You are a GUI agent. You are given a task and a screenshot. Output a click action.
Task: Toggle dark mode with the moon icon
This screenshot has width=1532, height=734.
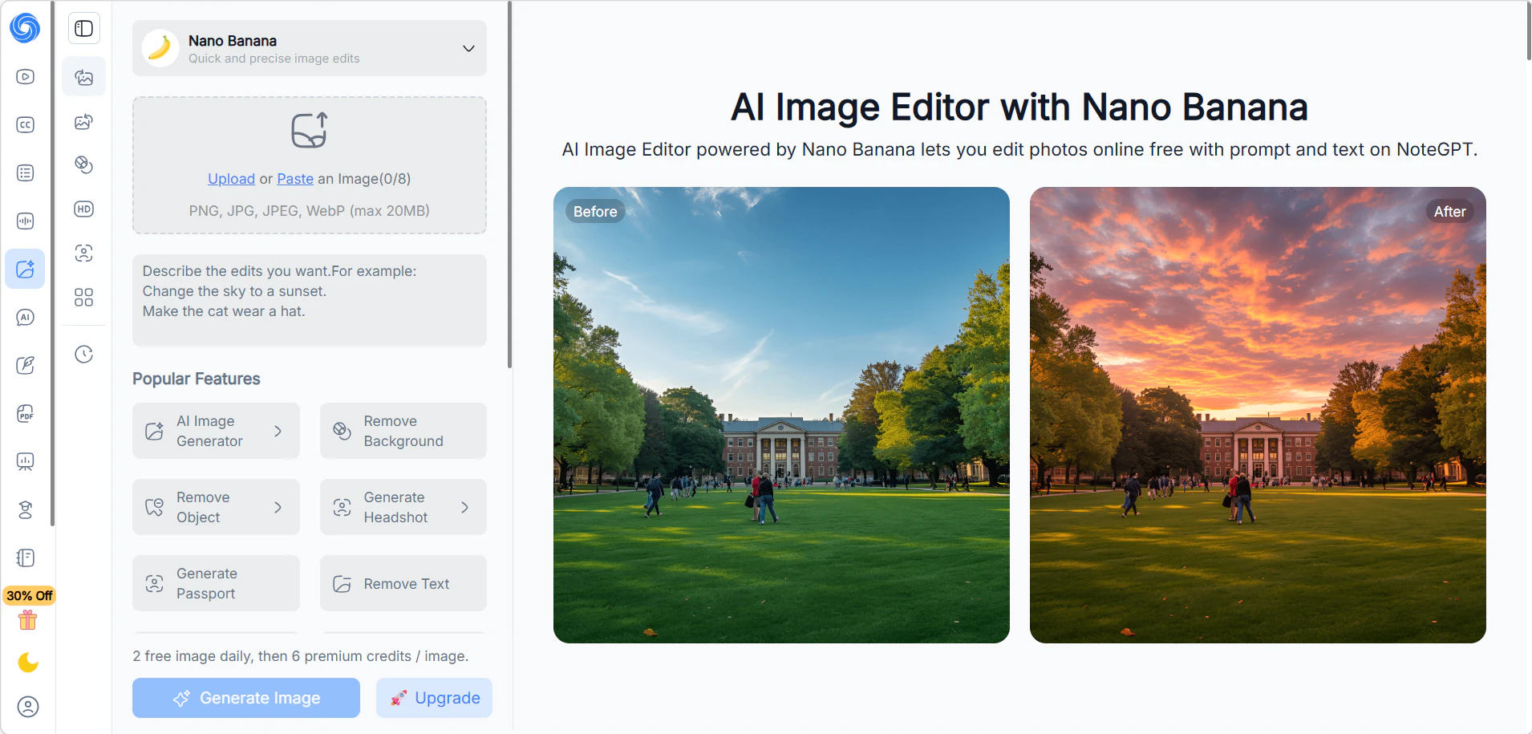tap(28, 663)
